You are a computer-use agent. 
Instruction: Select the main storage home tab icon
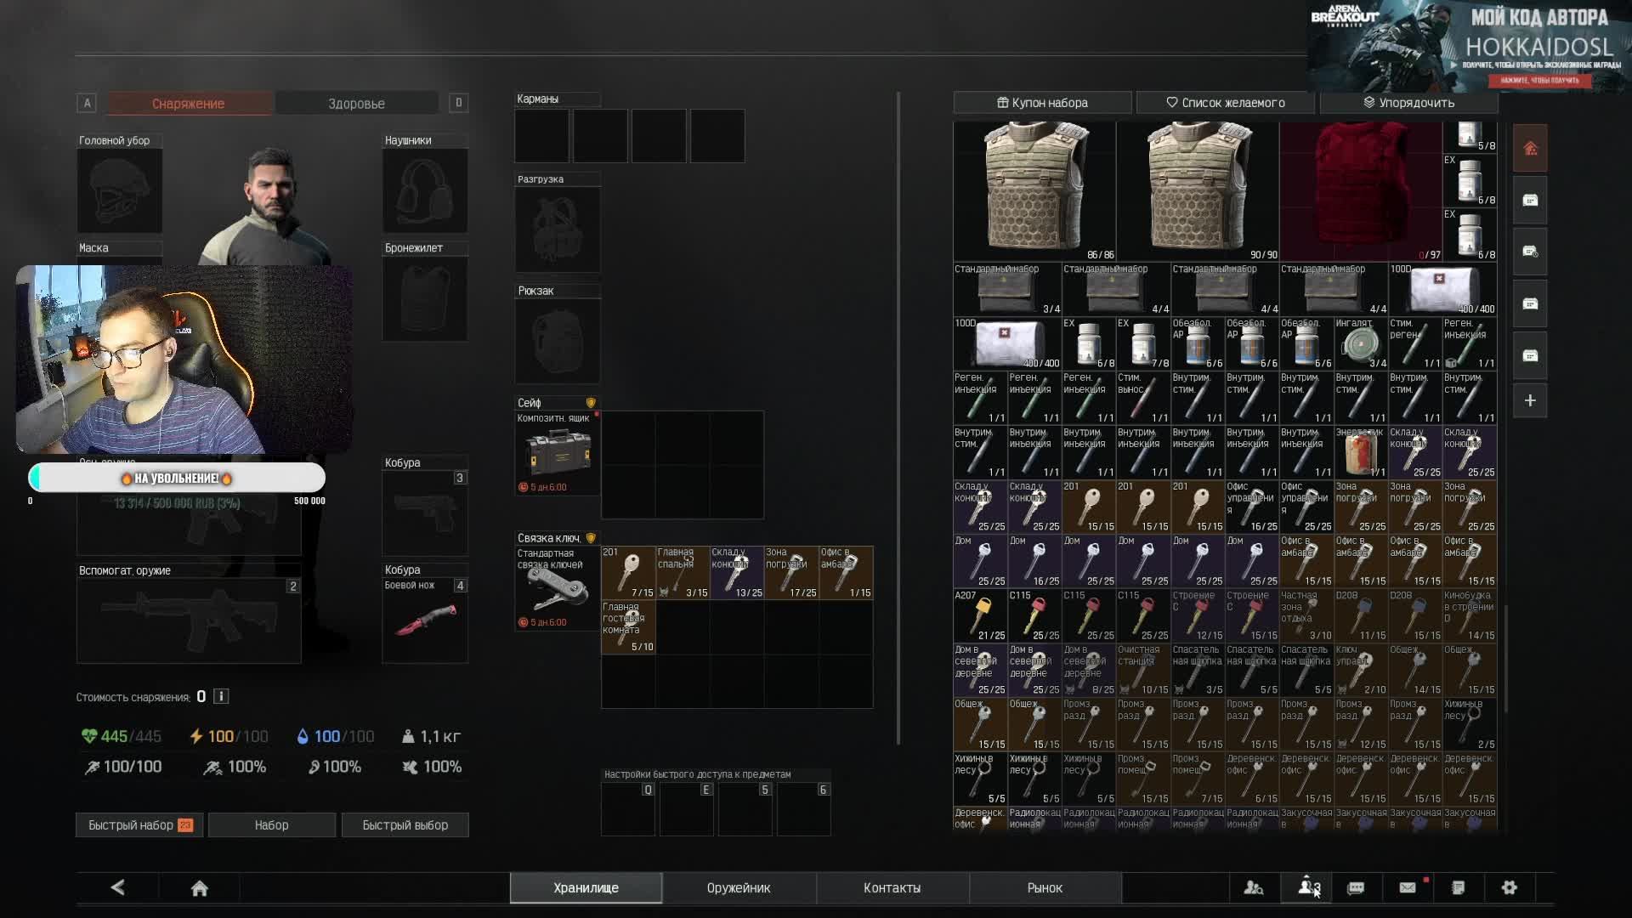(x=1530, y=149)
